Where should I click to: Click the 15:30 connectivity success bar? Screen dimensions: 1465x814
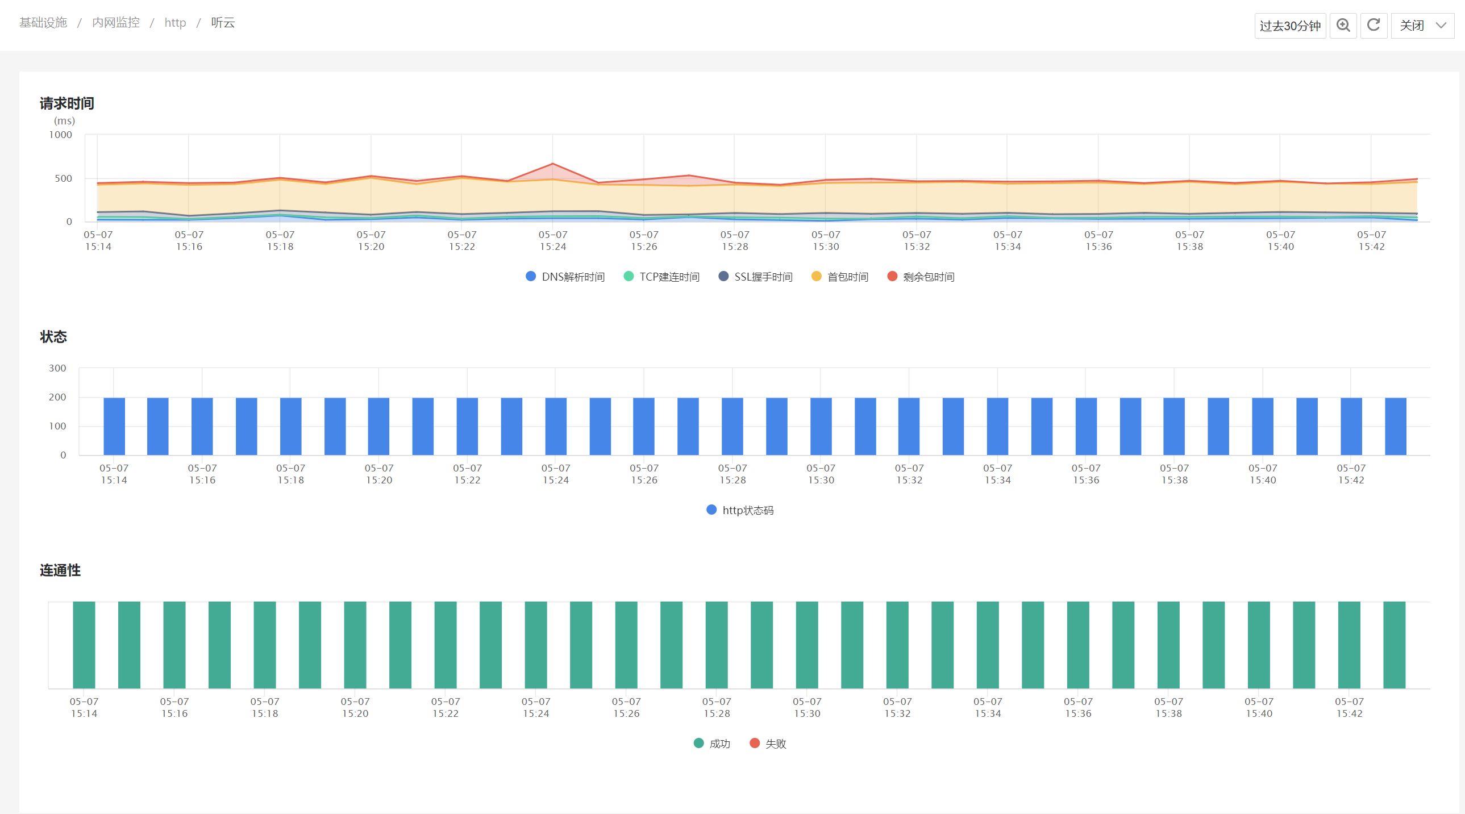coord(807,645)
